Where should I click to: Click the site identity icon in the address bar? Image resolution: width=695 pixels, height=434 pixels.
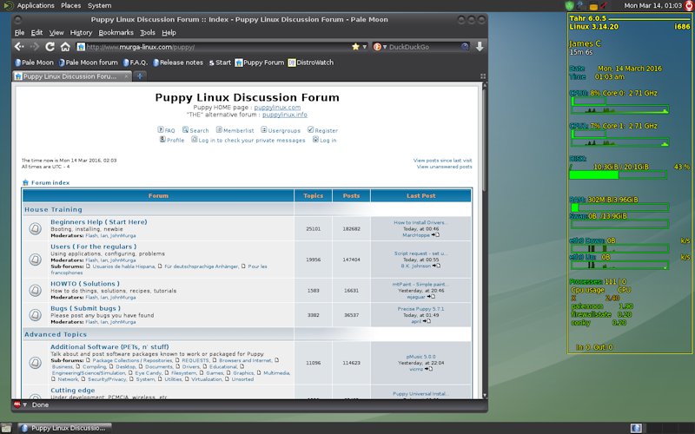pyautogui.click(x=81, y=47)
